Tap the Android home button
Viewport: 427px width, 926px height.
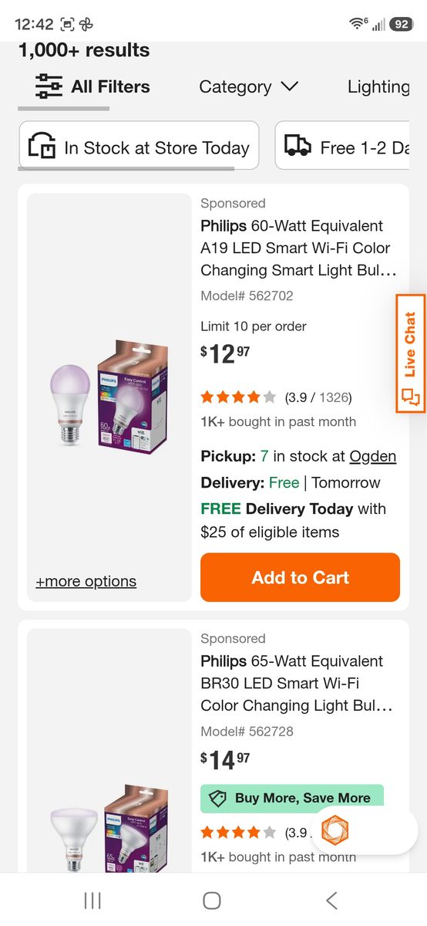(x=212, y=900)
